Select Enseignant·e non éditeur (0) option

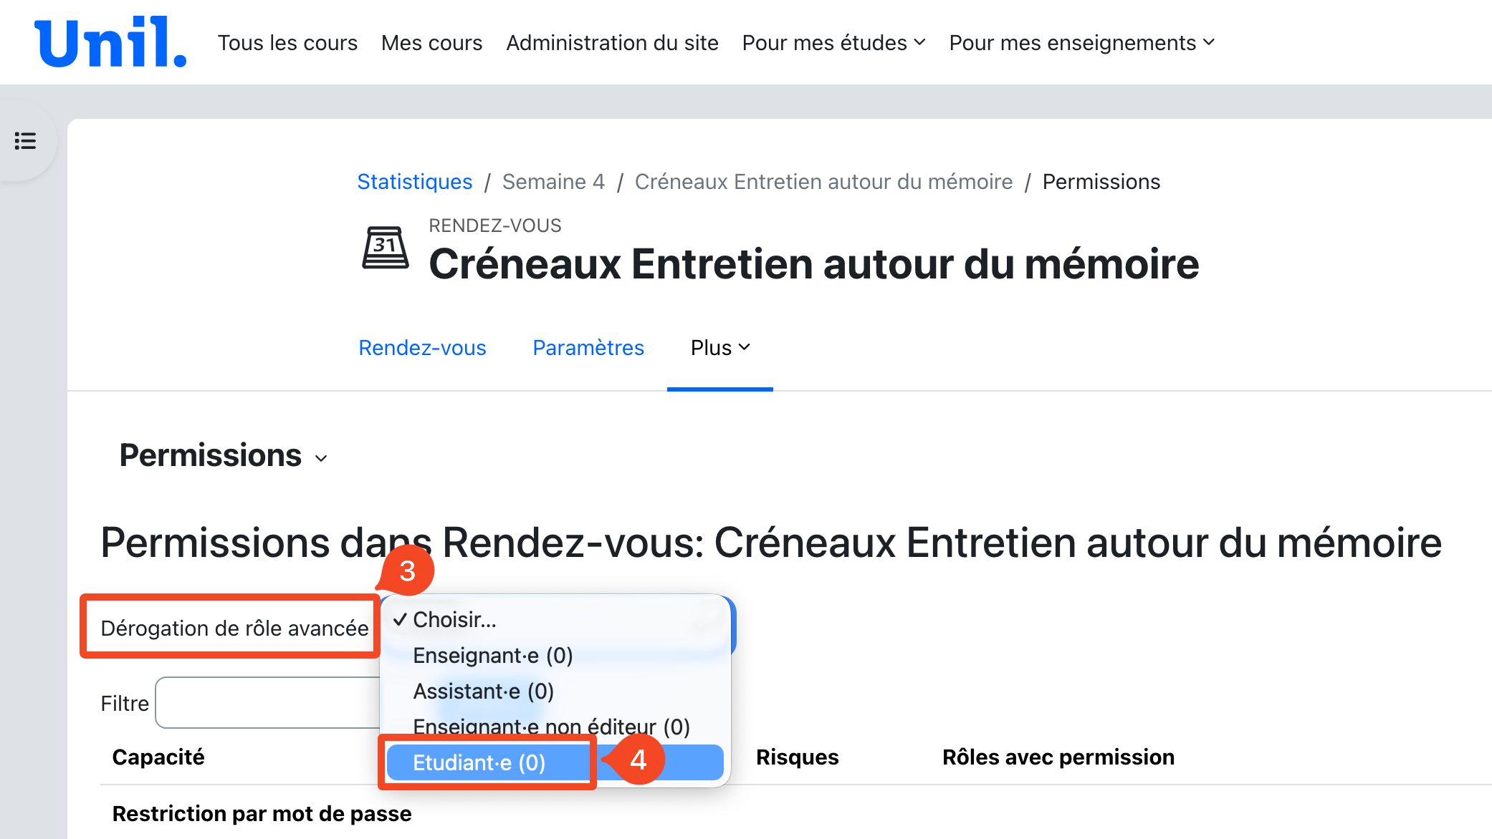551,726
